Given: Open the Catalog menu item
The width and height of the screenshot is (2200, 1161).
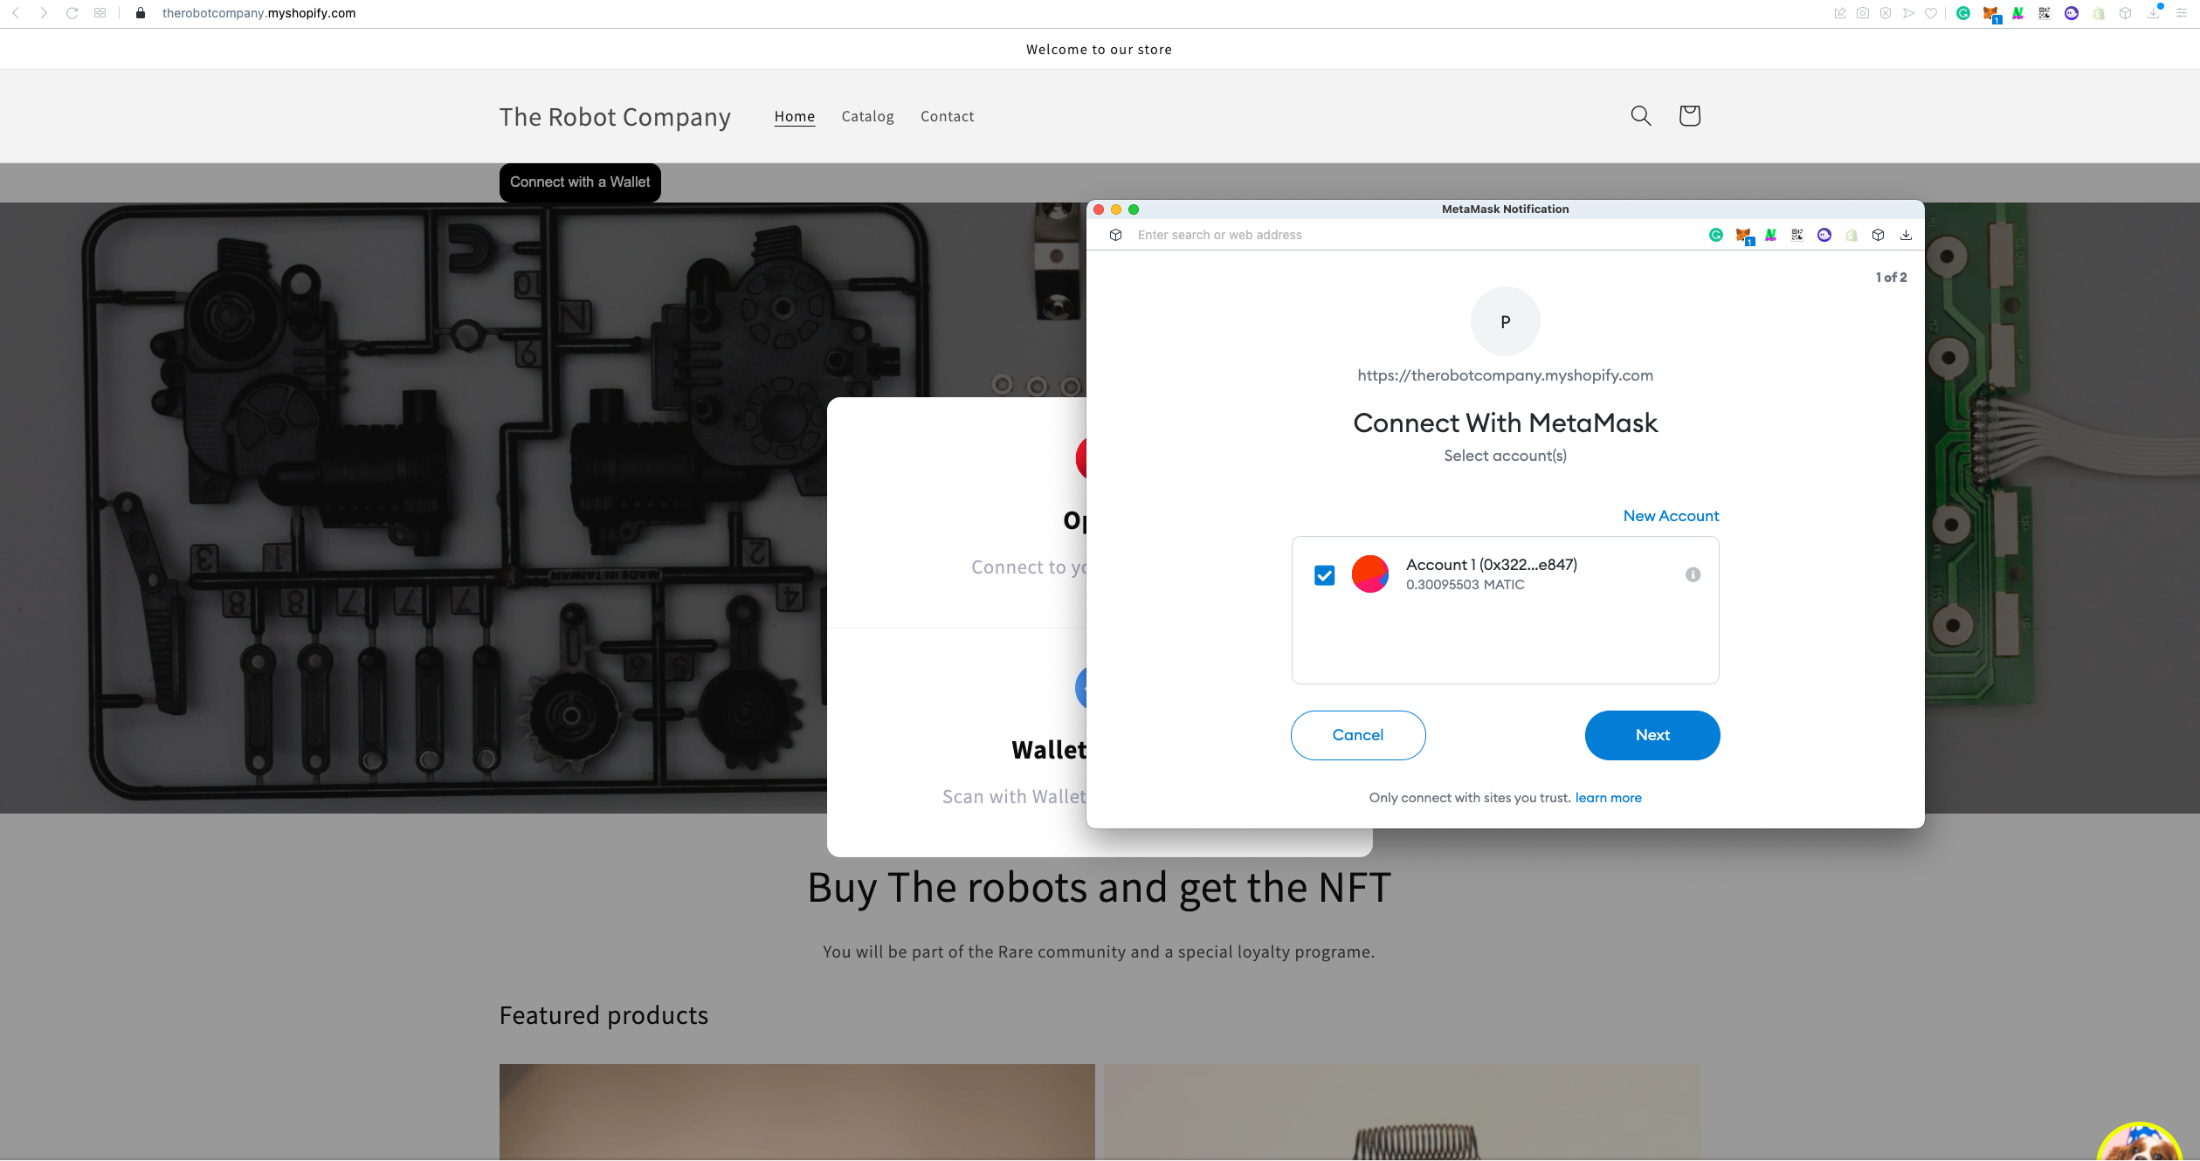Looking at the screenshot, I should [x=867, y=115].
